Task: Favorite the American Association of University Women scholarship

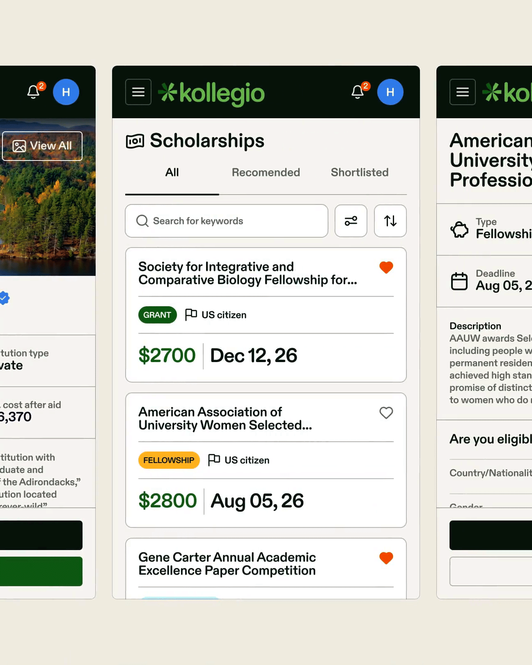Action: pyautogui.click(x=386, y=413)
